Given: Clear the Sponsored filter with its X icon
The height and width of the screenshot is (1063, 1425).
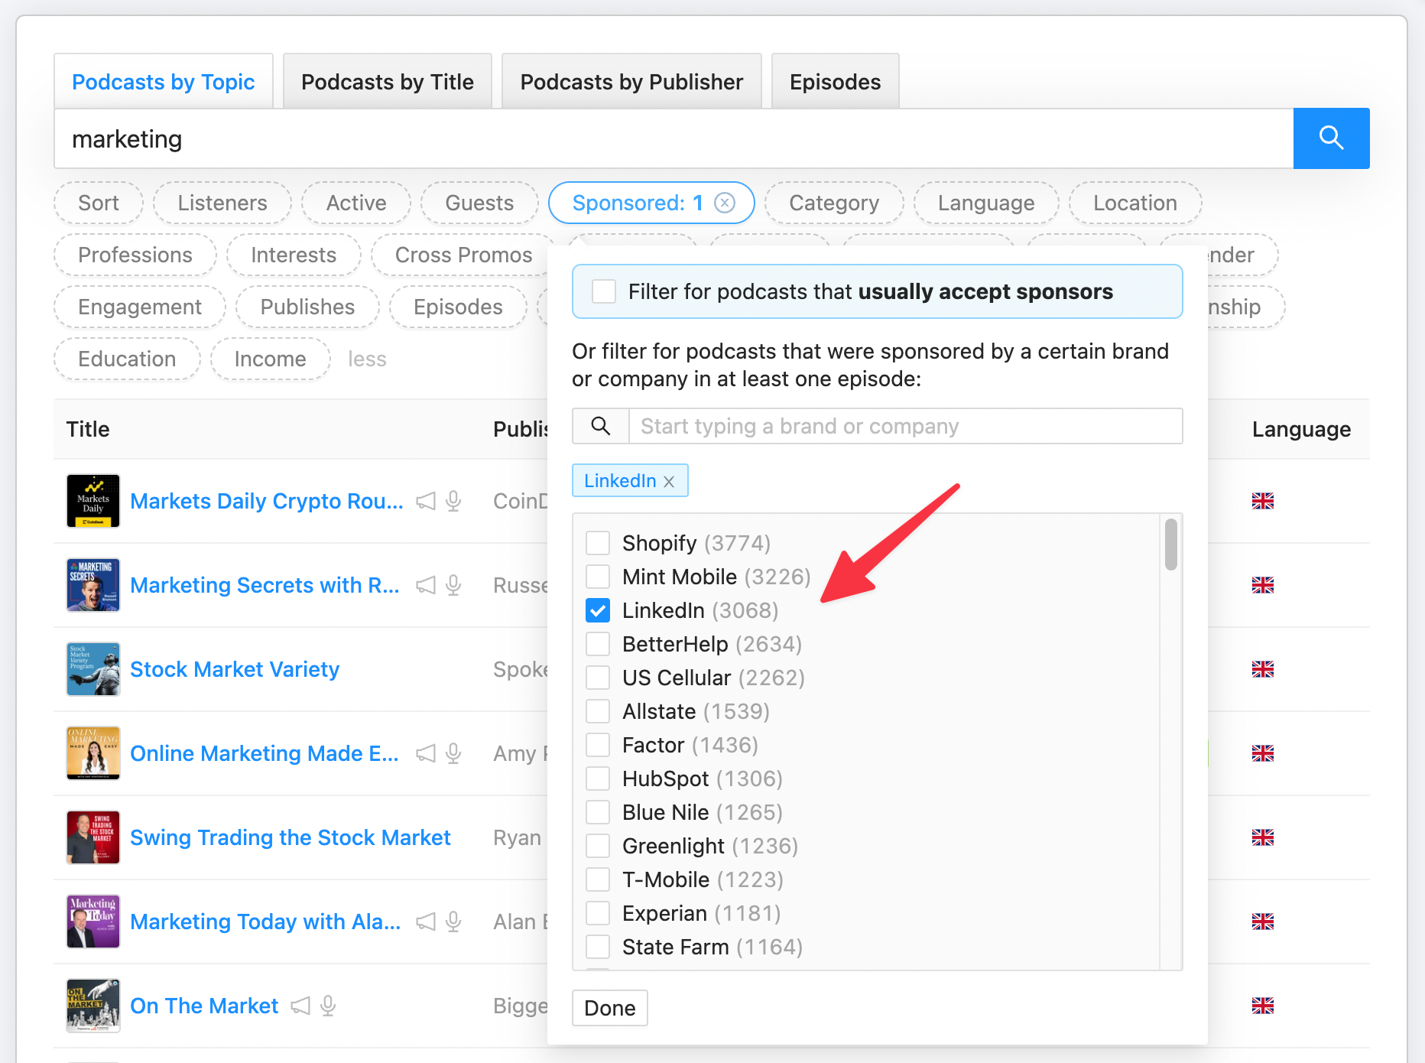Looking at the screenshot, I should pos(725,203).
